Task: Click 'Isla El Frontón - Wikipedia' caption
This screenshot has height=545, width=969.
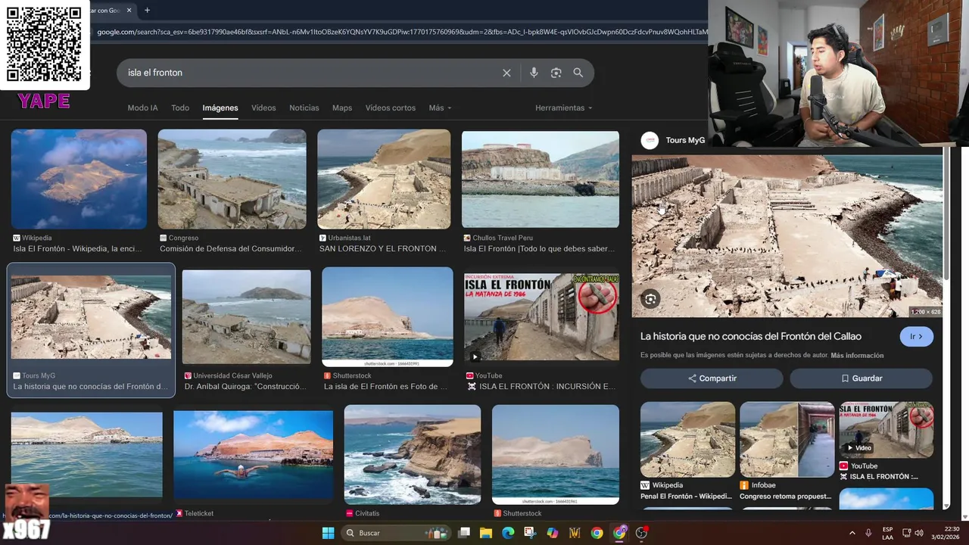Action: [x=77, y=248]
